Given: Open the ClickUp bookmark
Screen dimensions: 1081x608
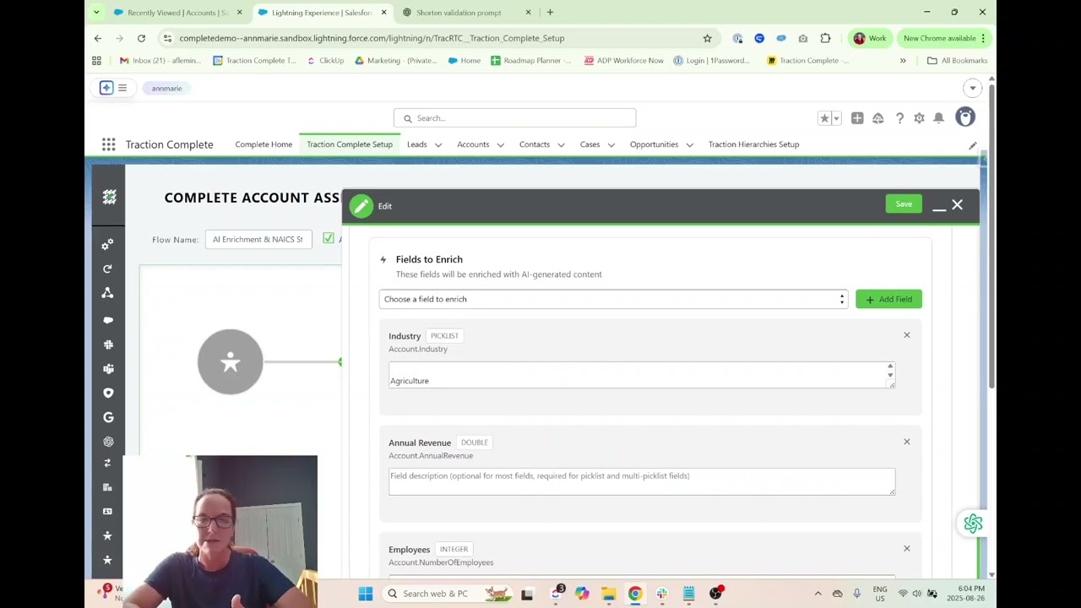Looking at the screenshot, I should 325,61.
